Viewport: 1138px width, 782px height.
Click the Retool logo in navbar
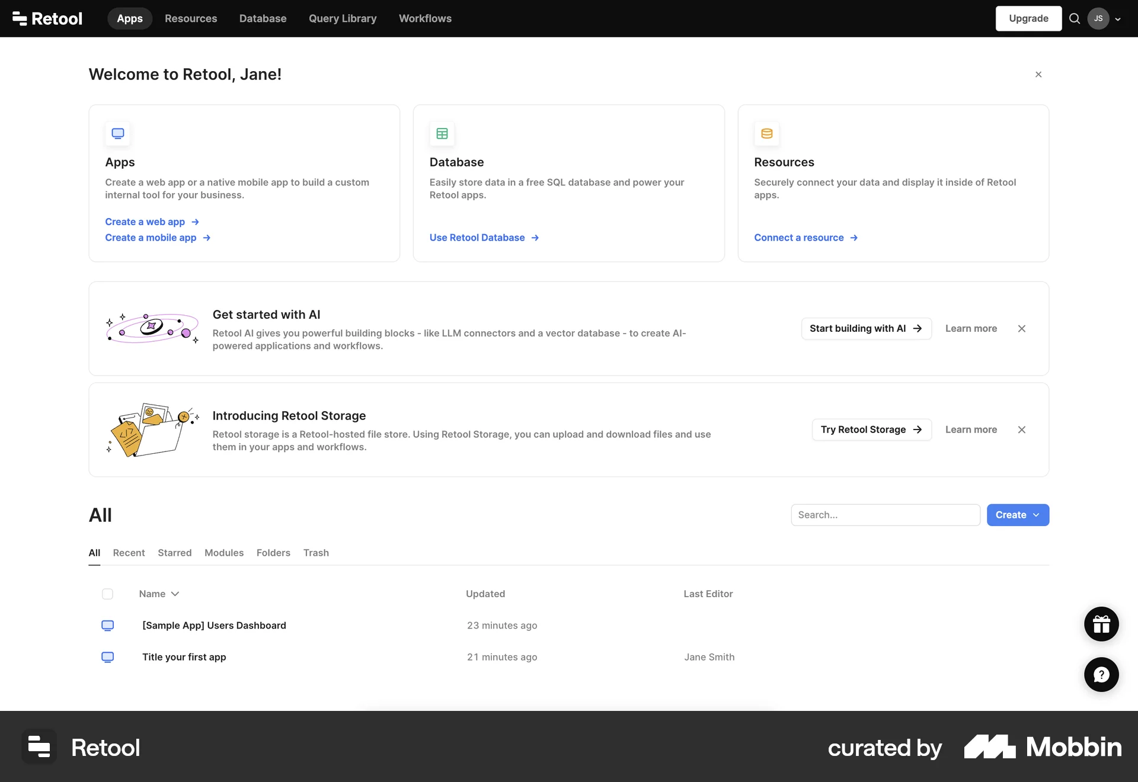[46, 18]
